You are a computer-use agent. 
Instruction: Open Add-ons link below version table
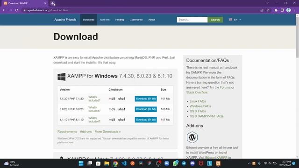[86, 132]
